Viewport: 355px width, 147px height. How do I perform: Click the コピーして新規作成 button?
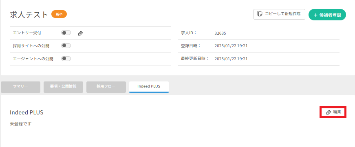click(279, 14)
